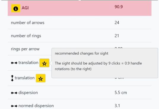Screen dimensions: 159x109
Task: Click the star button beside vertical translation
Action: (x=41, y=78)
